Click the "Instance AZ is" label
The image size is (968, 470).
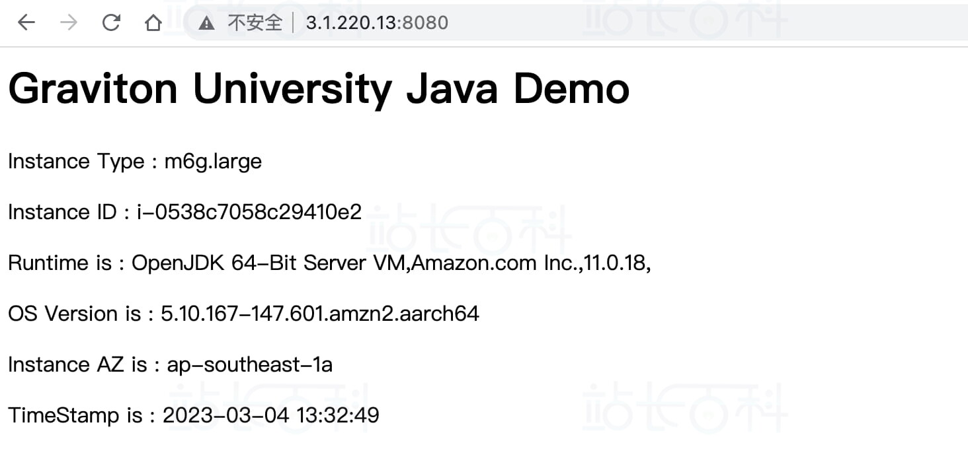pos(77,365)
